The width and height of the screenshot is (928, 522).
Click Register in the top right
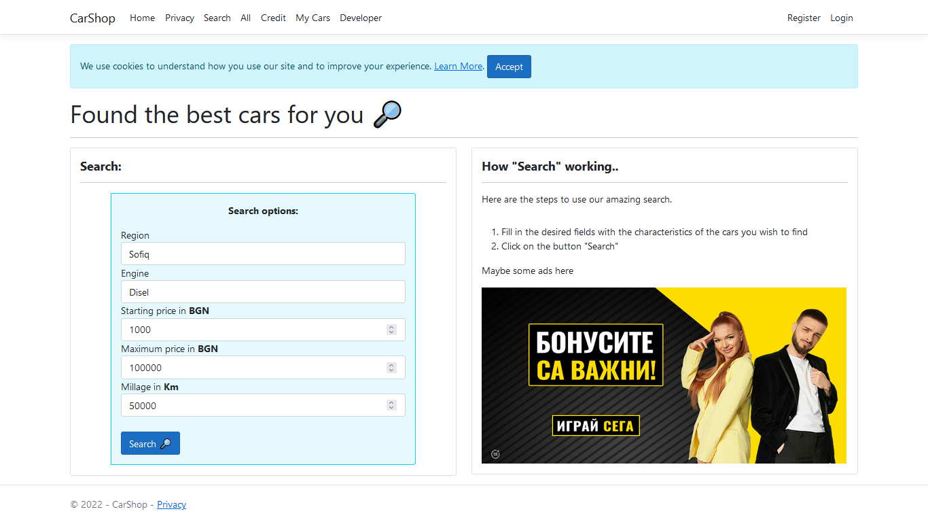(x=804, y=18)
